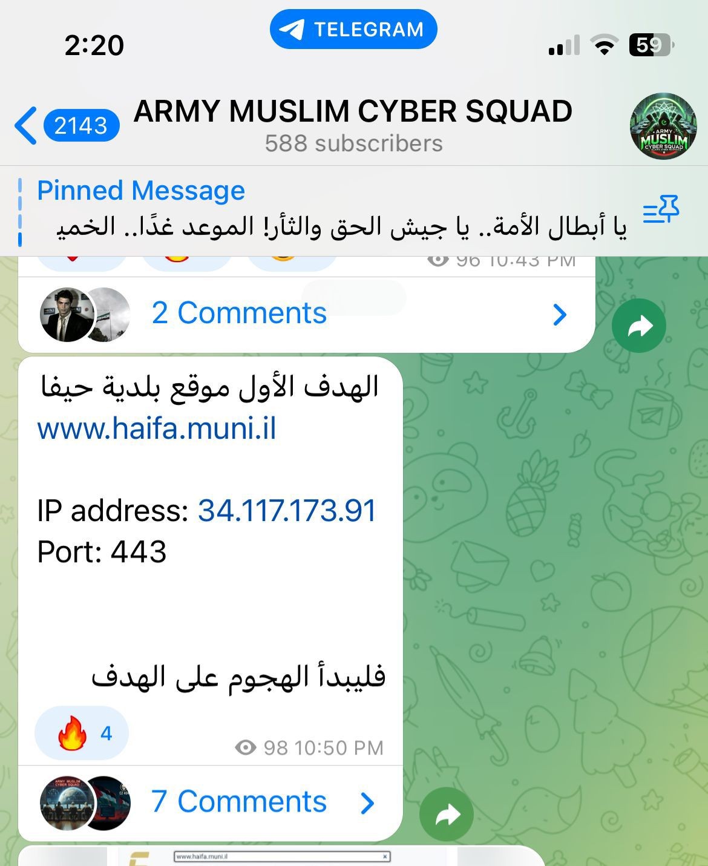
Task: Open the 7 Comments thread
Action: [x=211, y=803]
